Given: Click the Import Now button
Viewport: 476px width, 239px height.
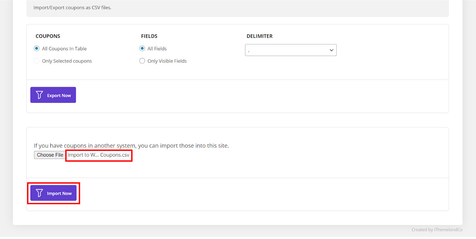Looking at the screenshot, I should coord(53,193).
